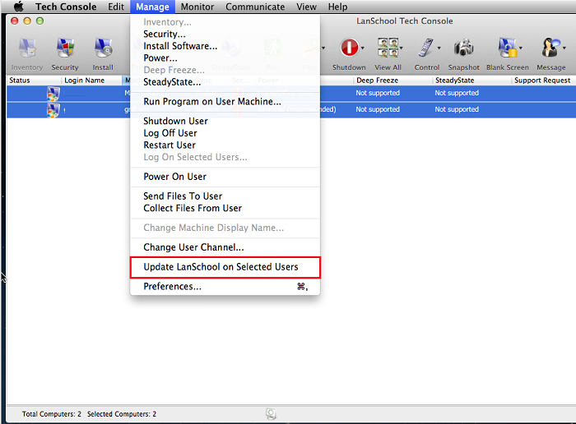The width and height of the screenshot is (576, 424).
Task: Expand the Control dropdown arrow
Action: point(439,48)
